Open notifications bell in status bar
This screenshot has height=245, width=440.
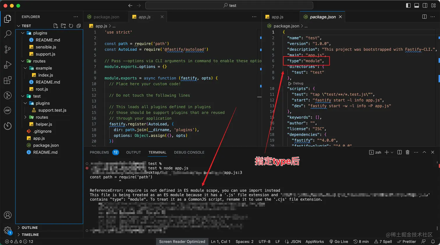coord(433,242)
